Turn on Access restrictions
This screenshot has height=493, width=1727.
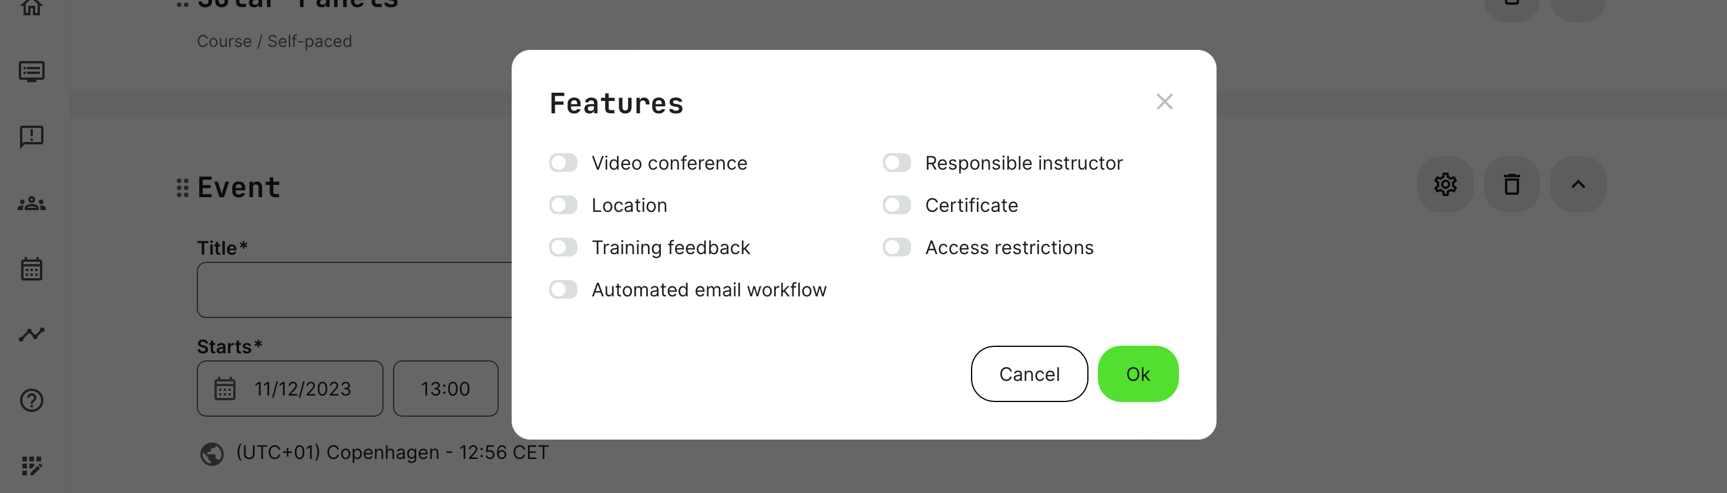point(896,247)
